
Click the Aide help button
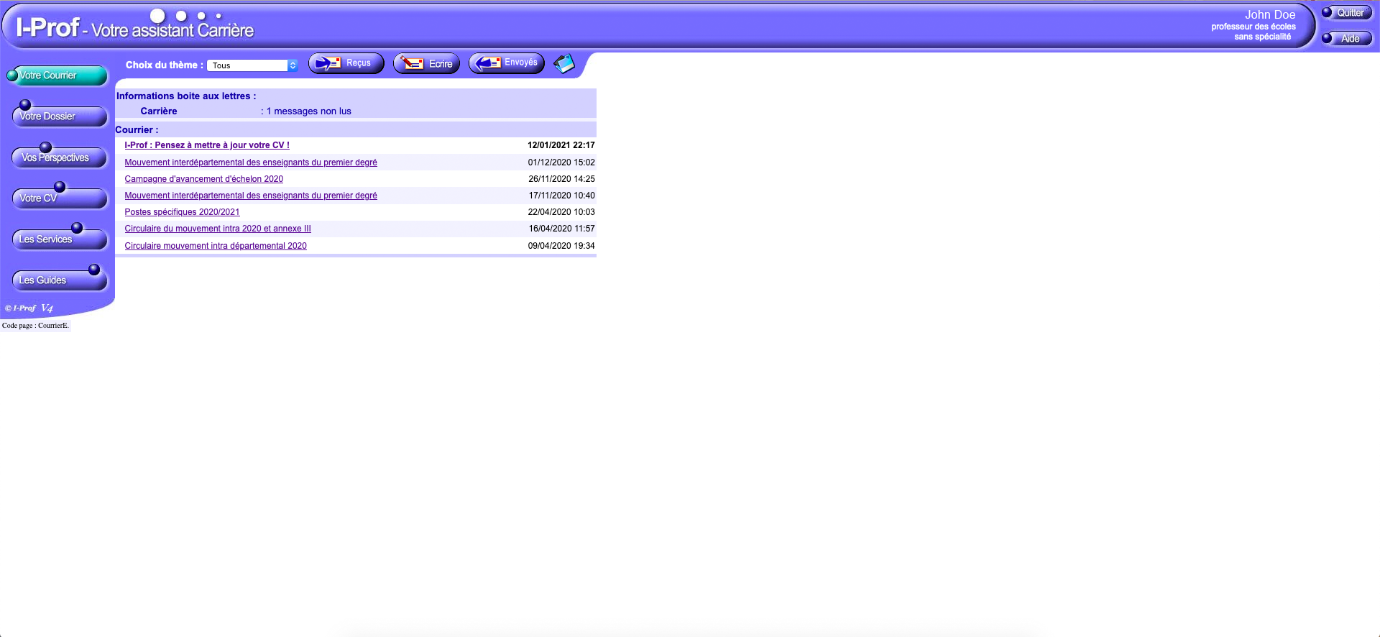(1347, 38)
